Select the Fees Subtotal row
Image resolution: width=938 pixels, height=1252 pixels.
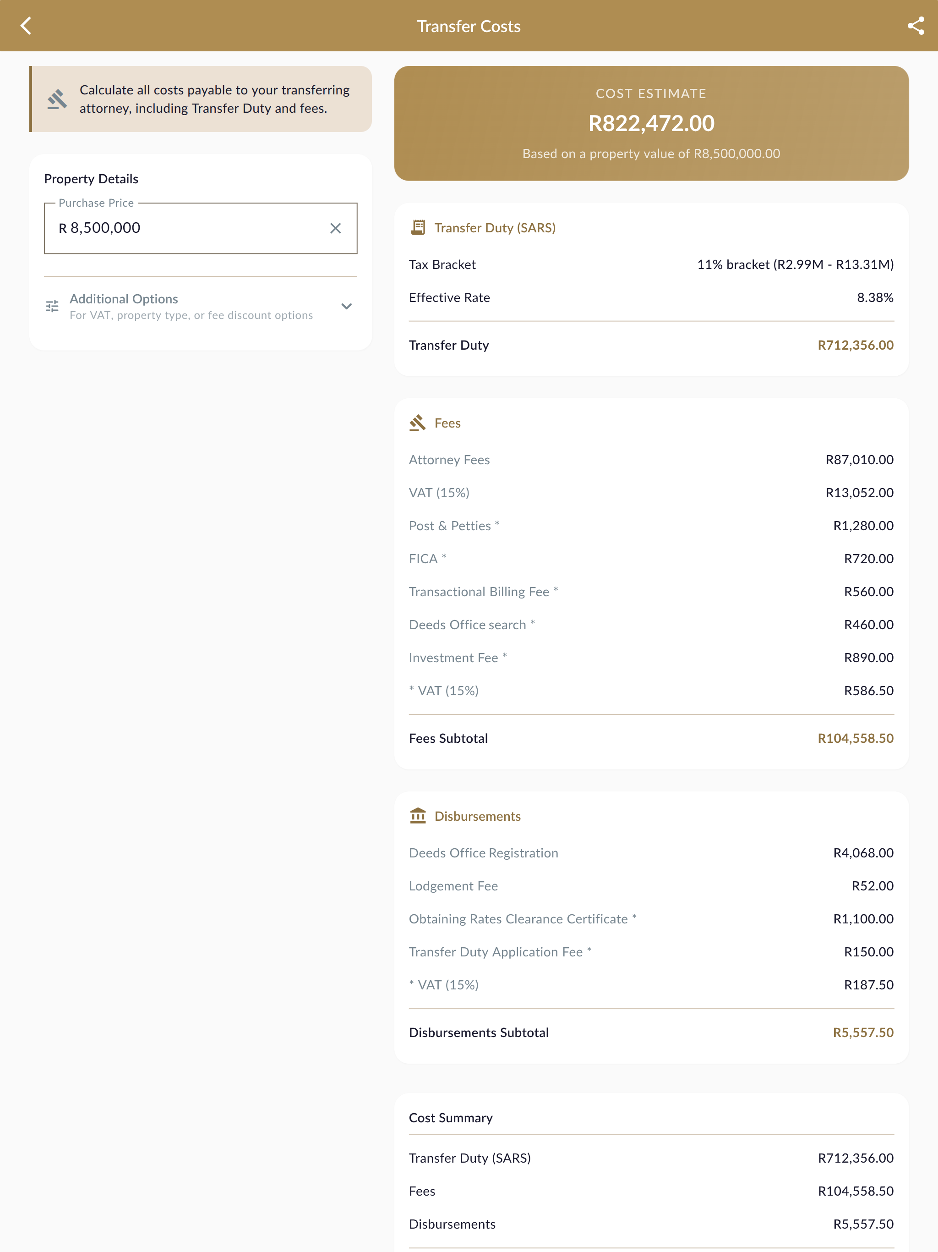point(651,738)
